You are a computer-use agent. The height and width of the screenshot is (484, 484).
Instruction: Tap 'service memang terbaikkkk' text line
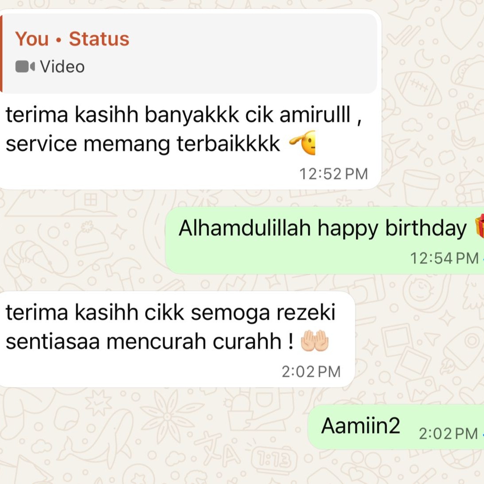click(x=143, y=144)
